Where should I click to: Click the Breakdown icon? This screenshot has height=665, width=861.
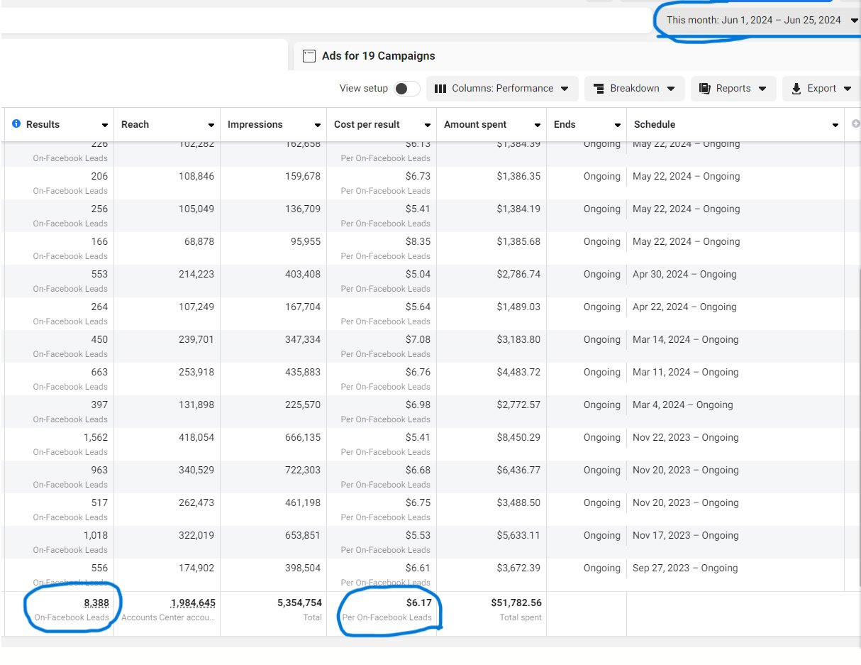tap(598, 89)
